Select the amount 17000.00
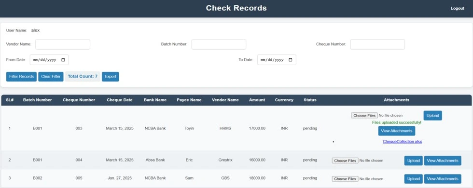The height and width of the screenshot is (188, 473). pyautogui.click(x=257, y=128)
